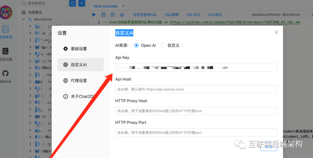
Task: Focus the HTTP Proxy Host field
Action: [196, 111]
